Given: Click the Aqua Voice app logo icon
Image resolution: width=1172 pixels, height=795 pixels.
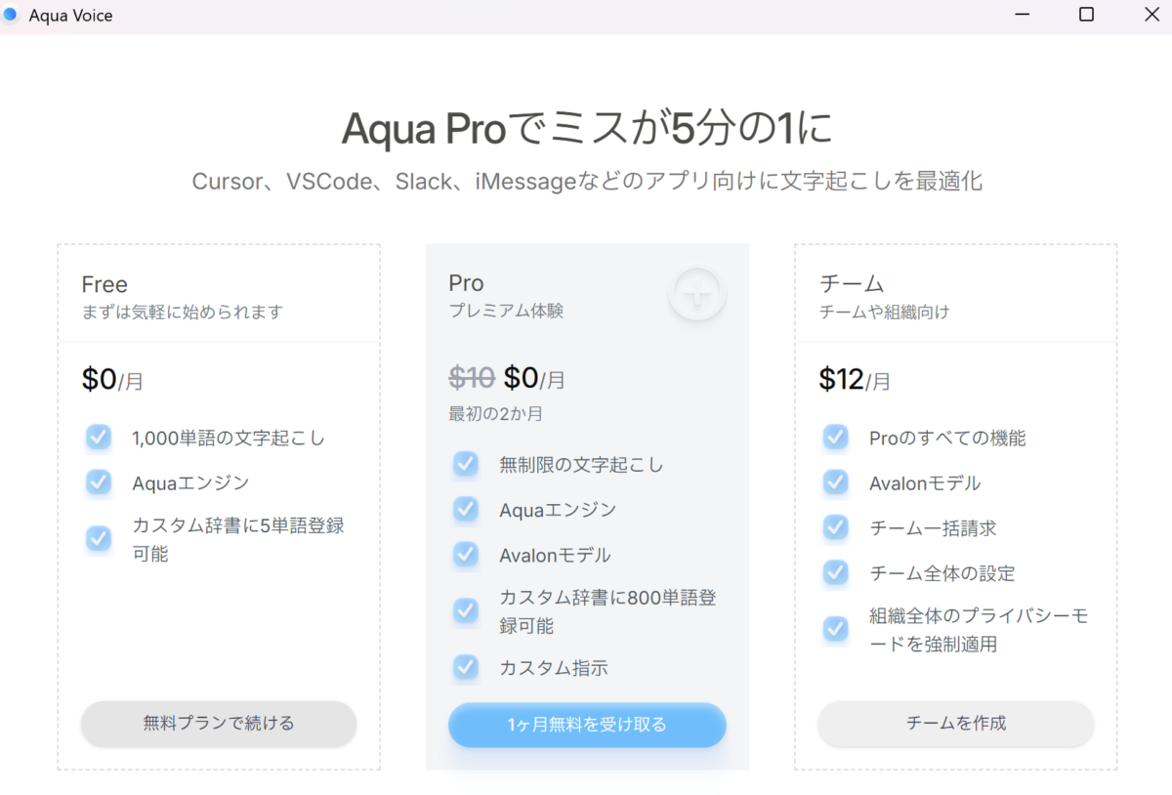Looking at the screenshot, I should tap(11, 15).
